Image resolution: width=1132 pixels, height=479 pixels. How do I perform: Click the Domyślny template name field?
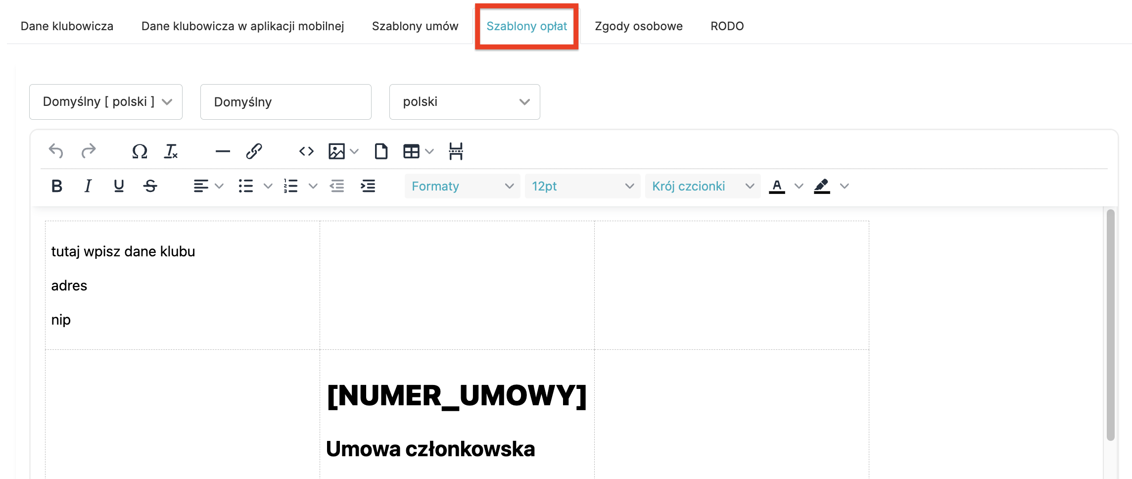[x=285, y=102]
